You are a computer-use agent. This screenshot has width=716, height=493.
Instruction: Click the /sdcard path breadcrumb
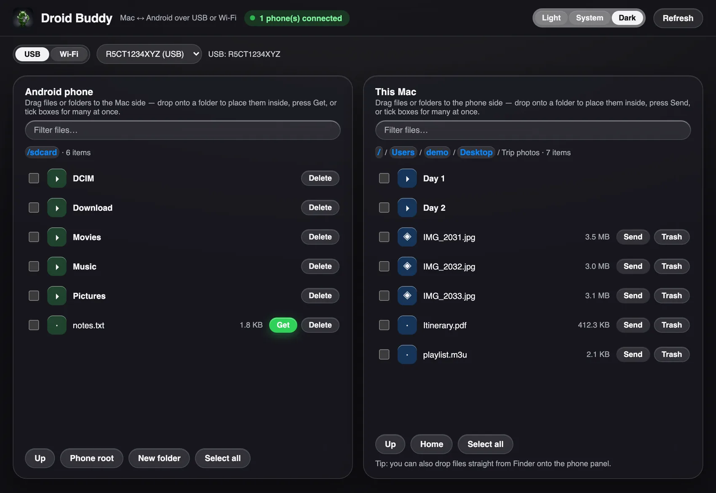click(x=42, y=152)
